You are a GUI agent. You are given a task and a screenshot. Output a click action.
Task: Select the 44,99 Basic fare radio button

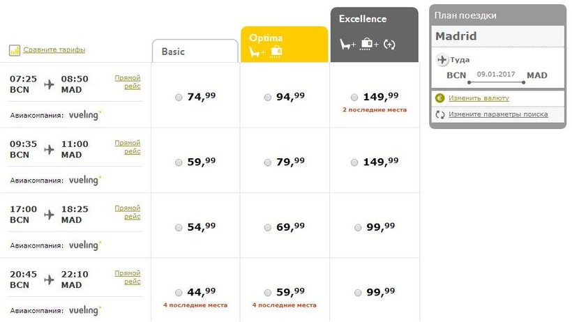[179, 293]
